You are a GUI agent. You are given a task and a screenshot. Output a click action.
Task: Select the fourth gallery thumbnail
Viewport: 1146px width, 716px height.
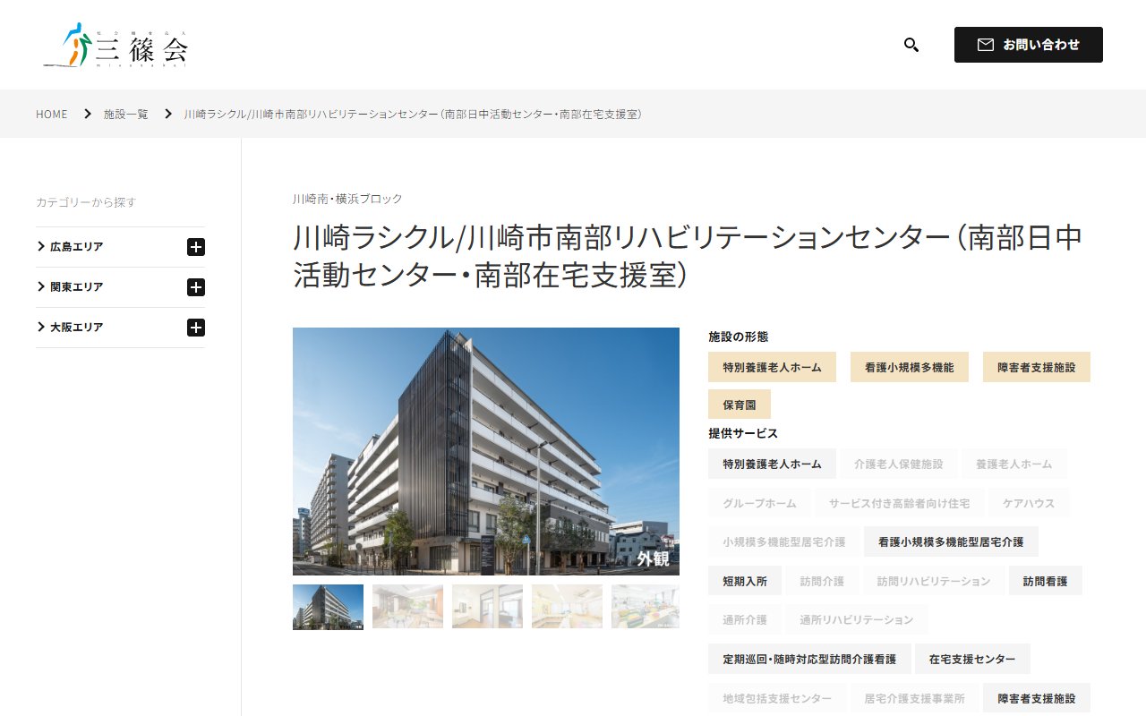click(567, 607)
